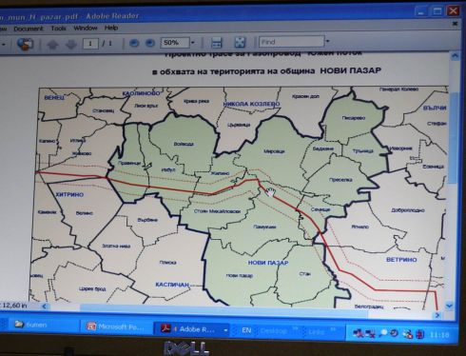Click the globe collaboration toolbar icon
466x356 pixels.
(26, 44)
